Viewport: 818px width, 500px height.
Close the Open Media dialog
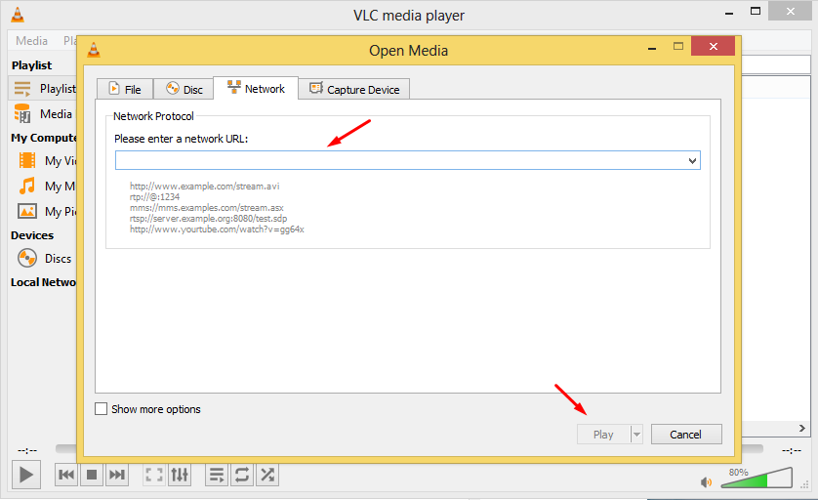[x=714, y=47]
